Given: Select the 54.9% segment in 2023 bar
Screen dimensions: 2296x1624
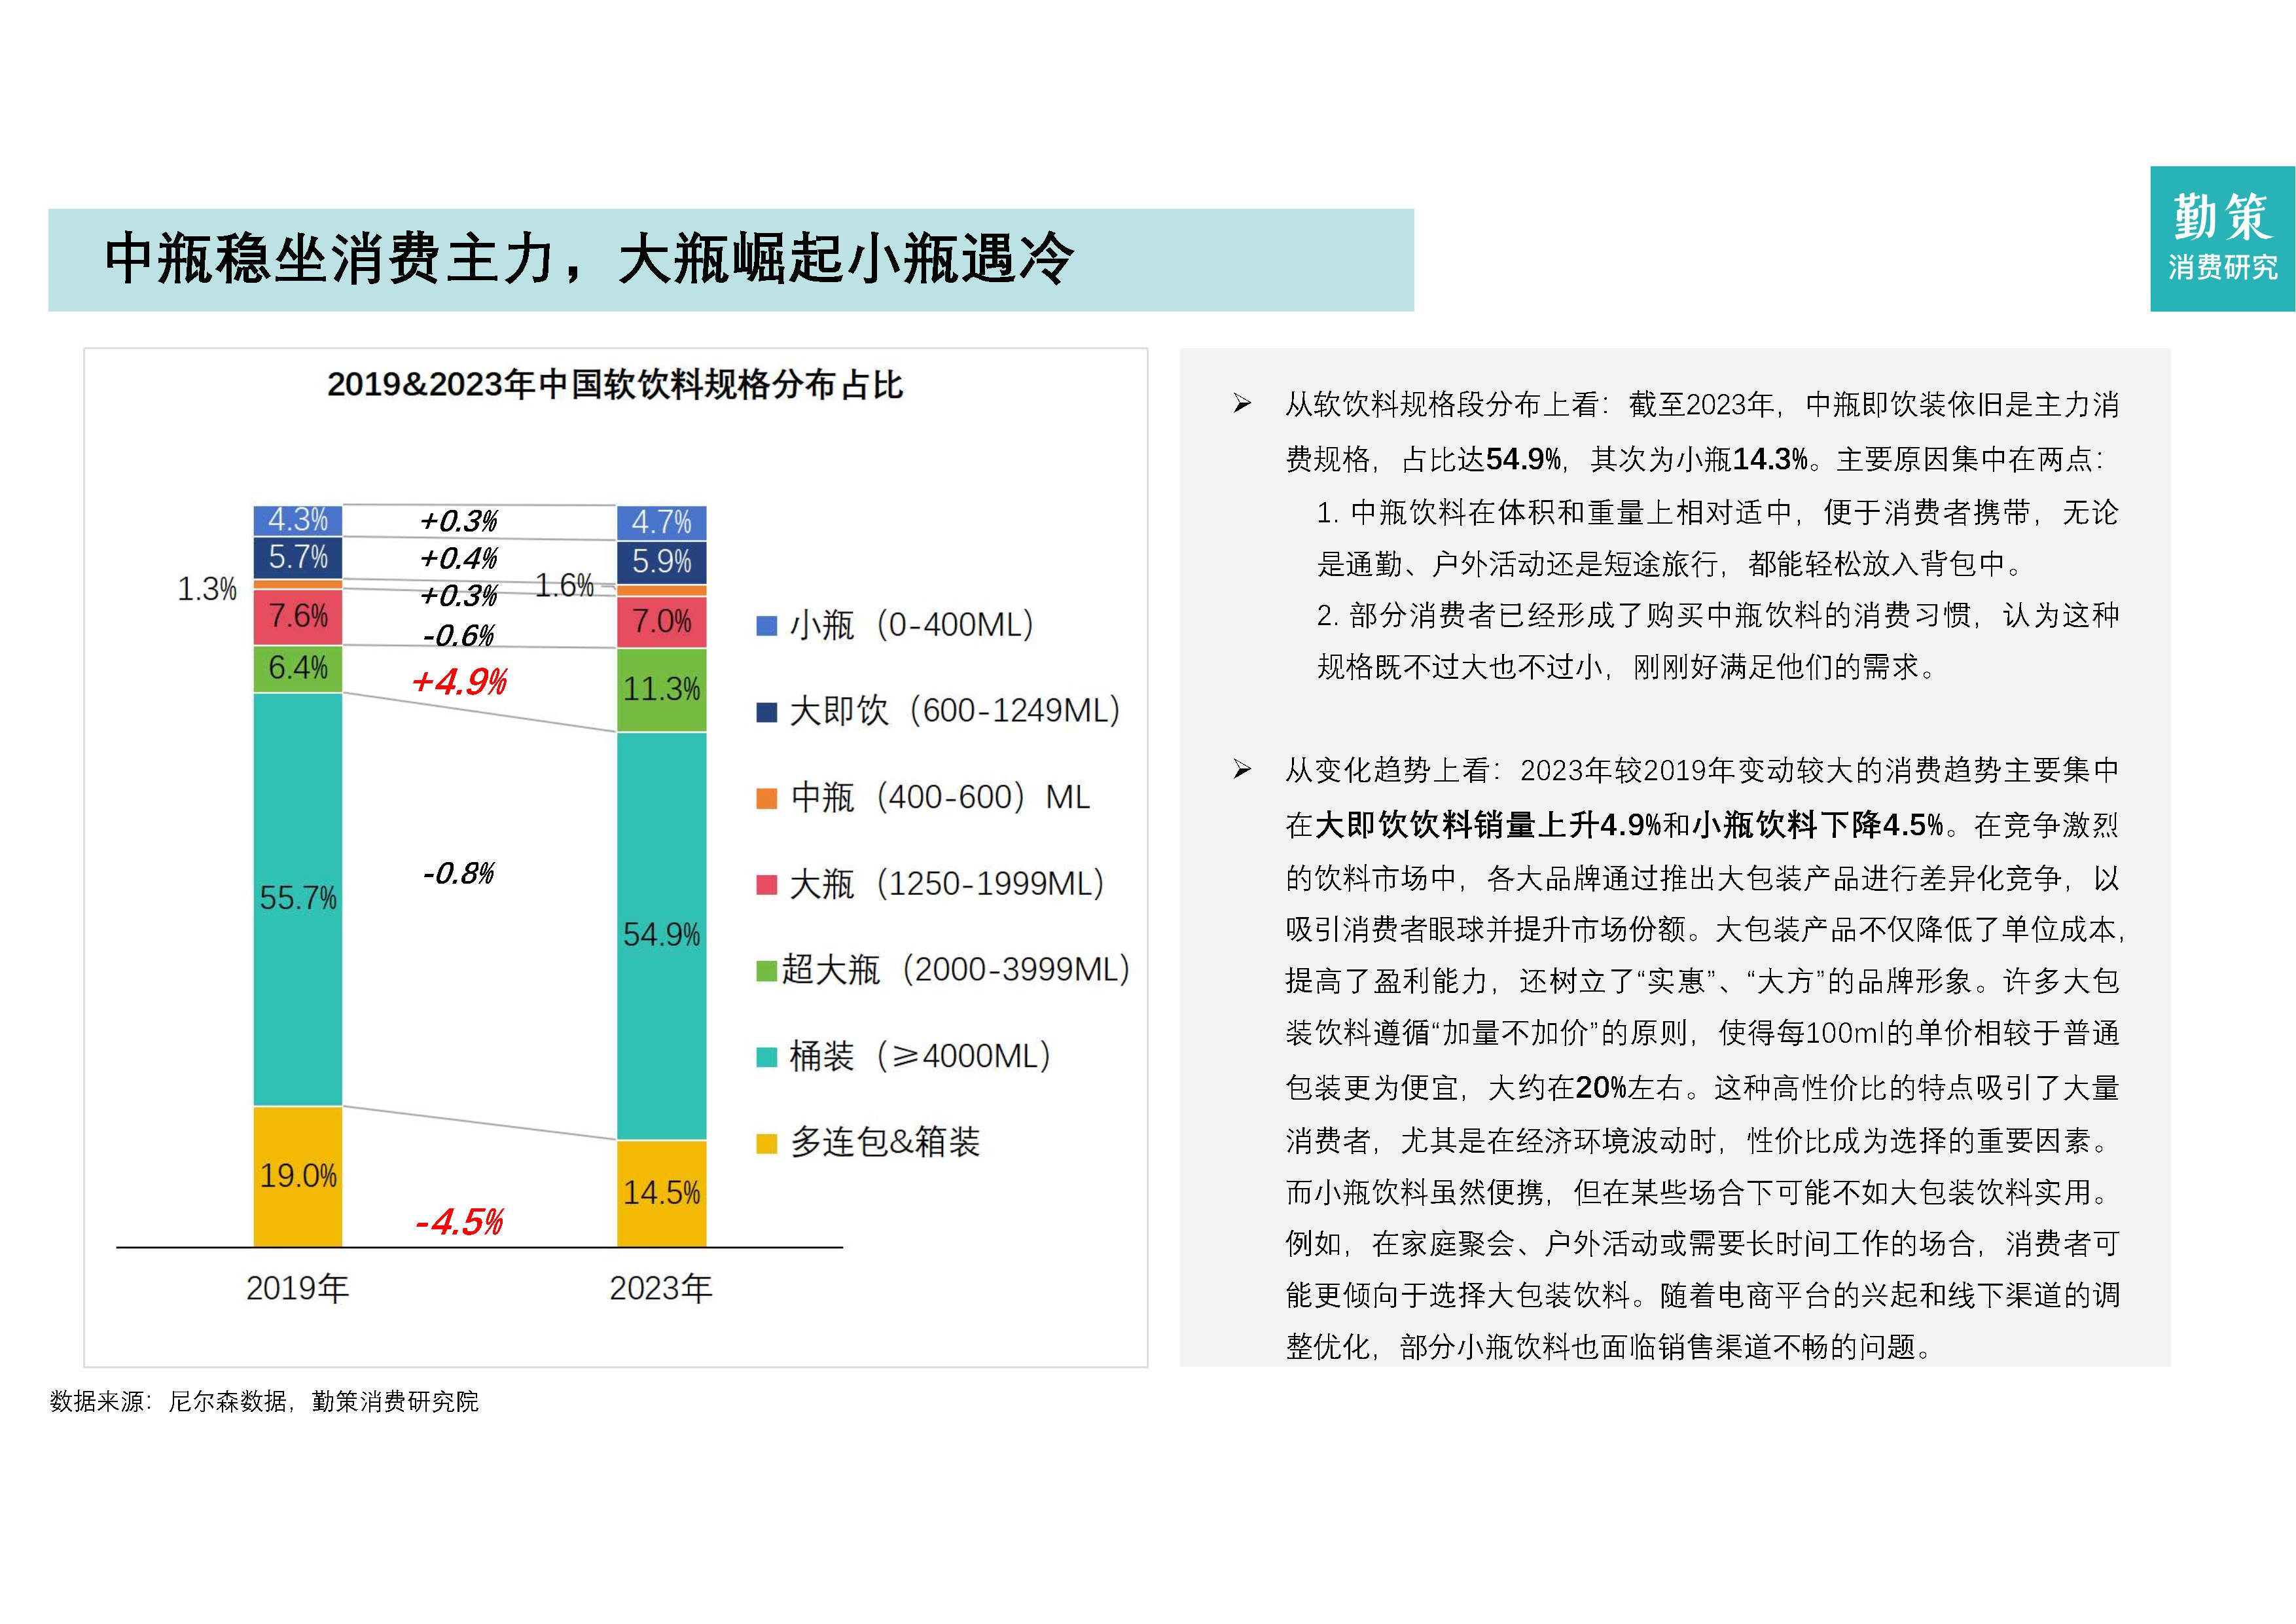Looking at the screenshot, I should pos(662,936).
